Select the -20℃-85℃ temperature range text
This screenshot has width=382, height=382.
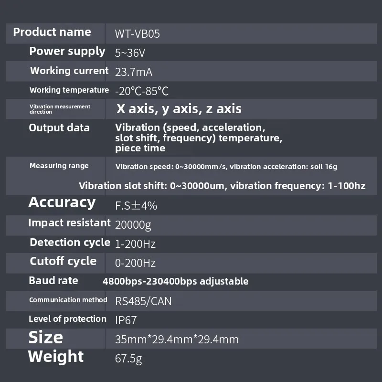142,91
